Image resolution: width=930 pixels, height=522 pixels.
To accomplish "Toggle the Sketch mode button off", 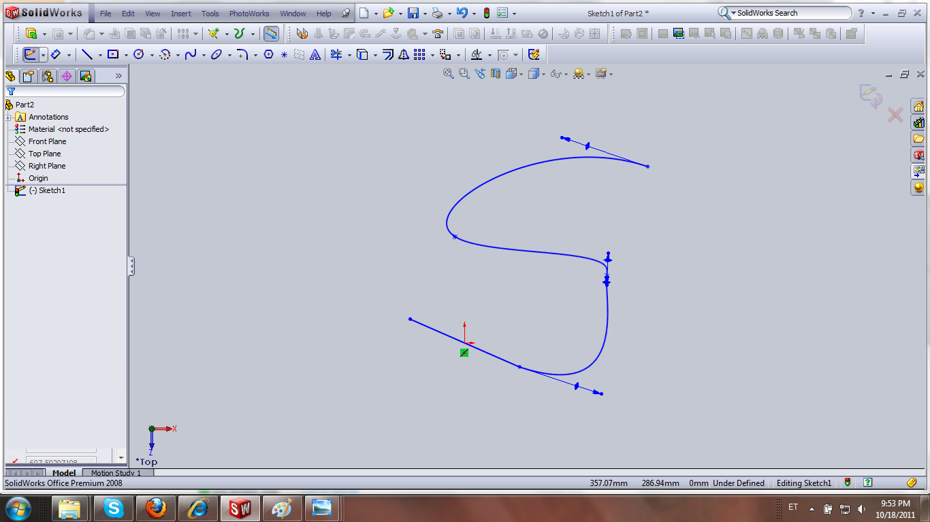I will (x=30, y=55).
